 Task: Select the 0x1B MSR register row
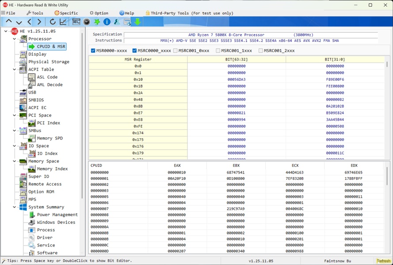[138, 86]
